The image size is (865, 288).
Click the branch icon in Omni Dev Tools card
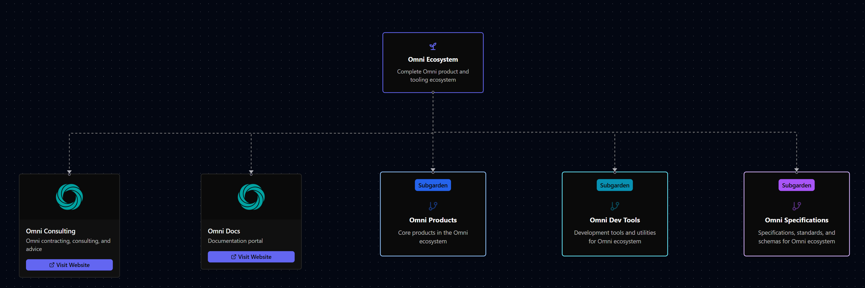tap(614, 206)
